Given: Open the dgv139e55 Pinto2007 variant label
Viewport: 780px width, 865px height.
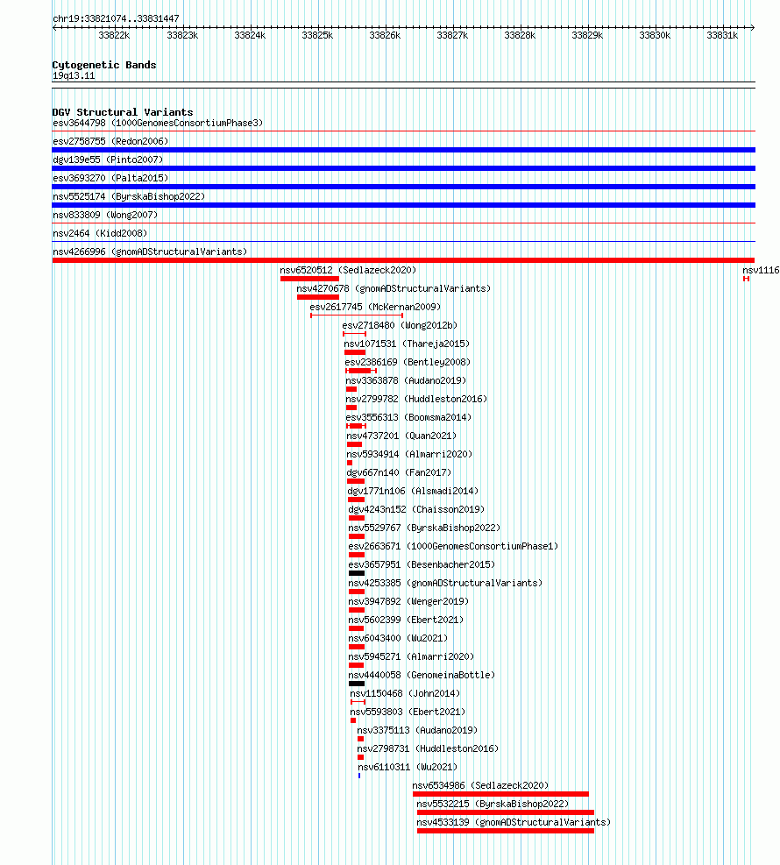Looking at the screenshot, I should point(108,160).
